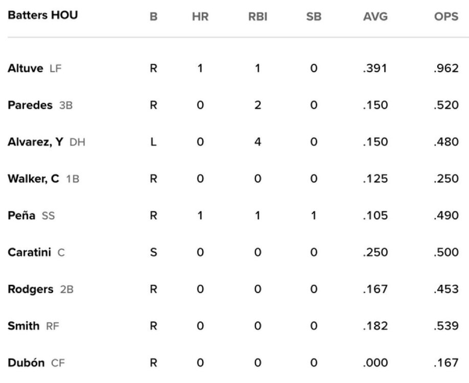The image size is (469, 383).
Task: Click on Peña in the lineup
Action: [x=21, y=216]
